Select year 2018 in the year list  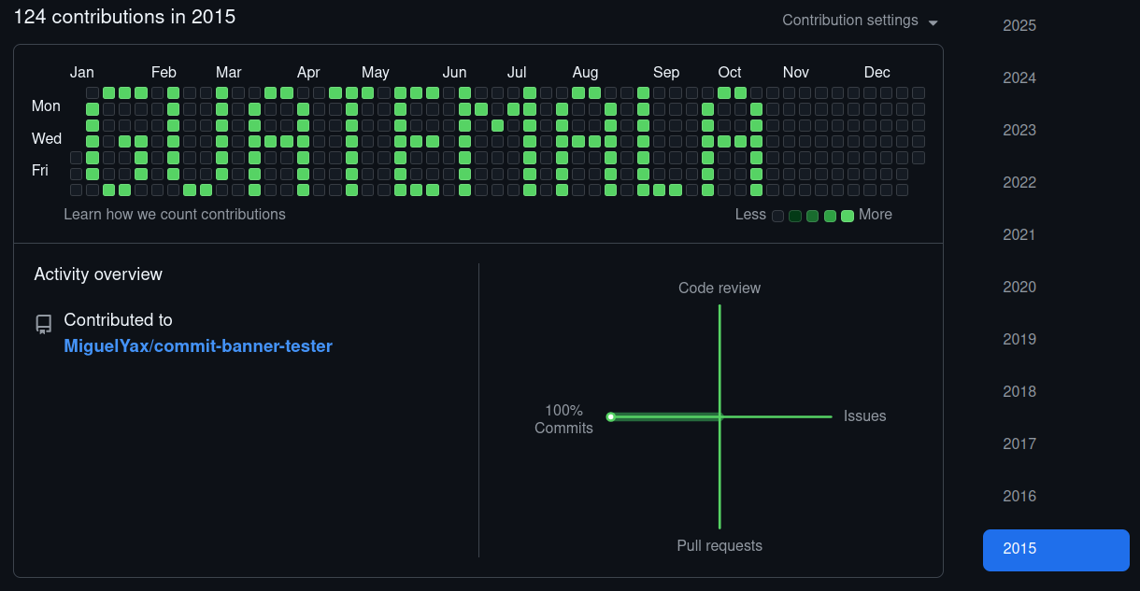coord(1019,392)
